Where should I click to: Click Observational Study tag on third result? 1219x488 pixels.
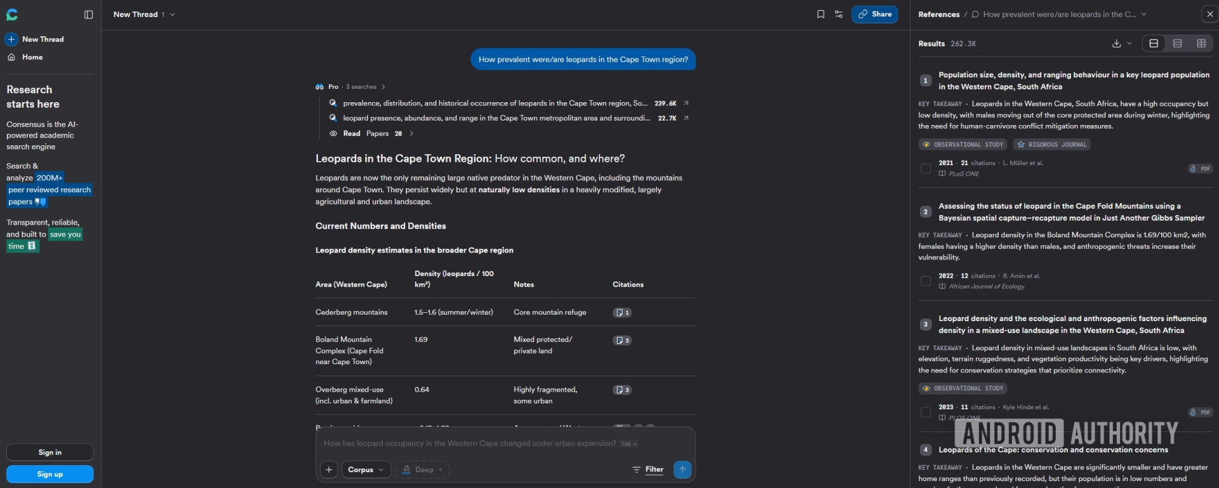click(x=963, y=388)
